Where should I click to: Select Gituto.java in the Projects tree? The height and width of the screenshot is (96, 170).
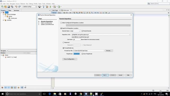coord(14,18)
